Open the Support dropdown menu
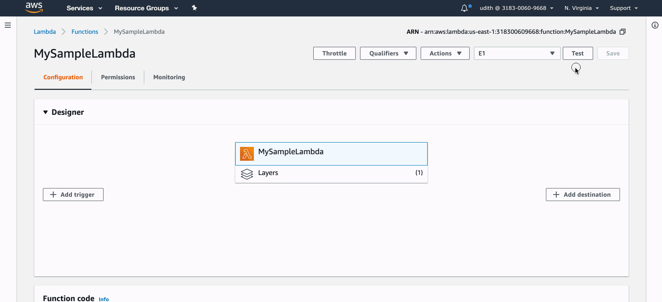The image size is (662, 302). (x=624, y=8)
